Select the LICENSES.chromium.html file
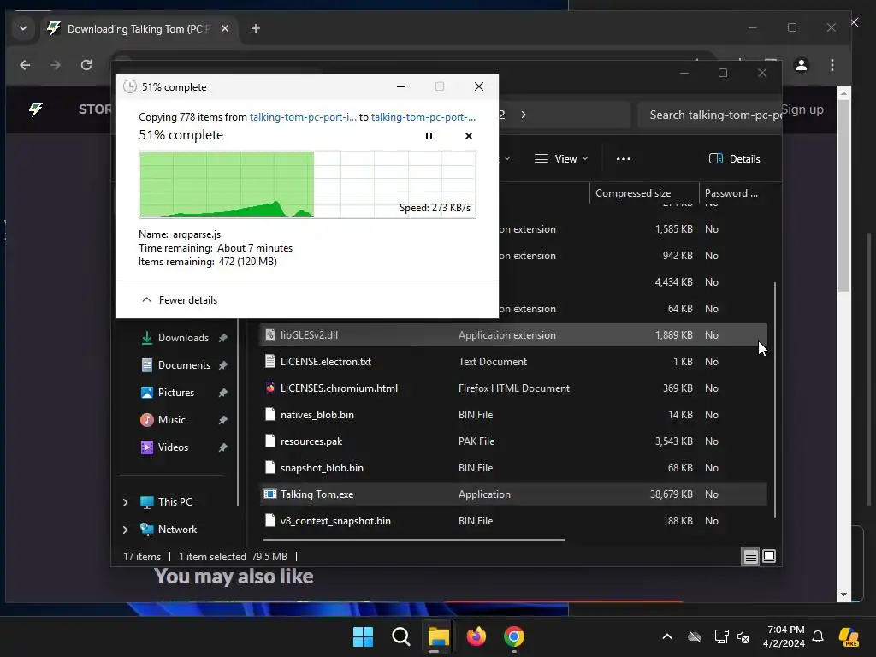 (x=513, y=388)
